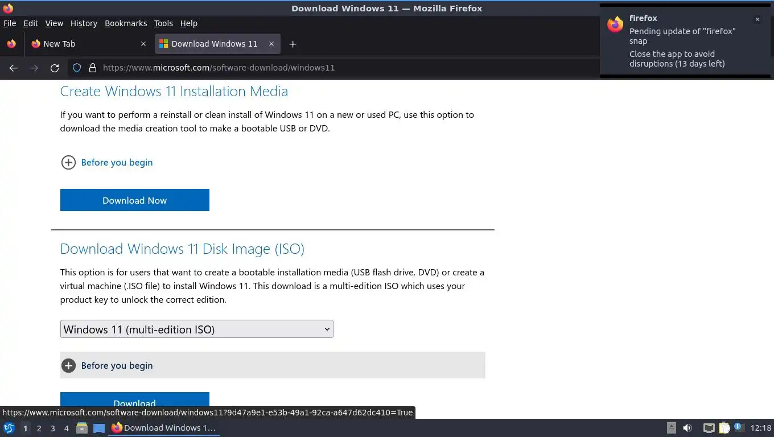Click the Download Windows 1… taskbar window button
The height and width of the screenshot is (437, 774).
(x=164, y=428)
